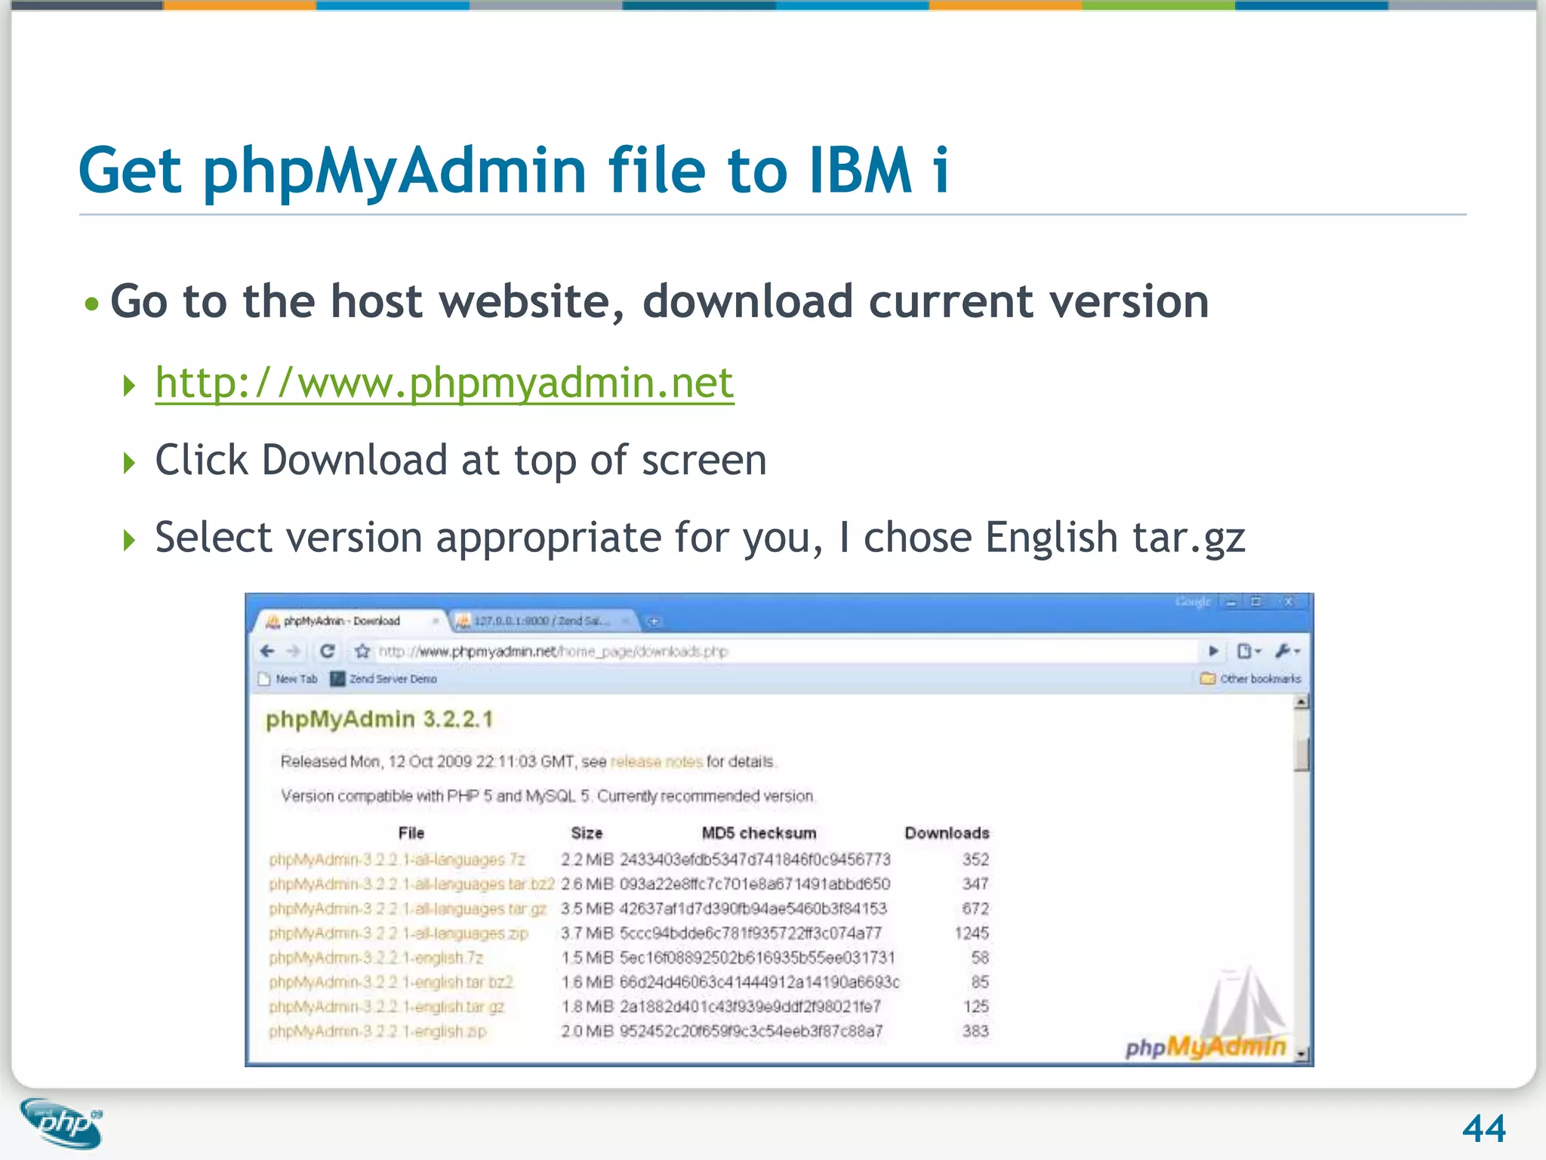Maximize the browser window

1256,602
